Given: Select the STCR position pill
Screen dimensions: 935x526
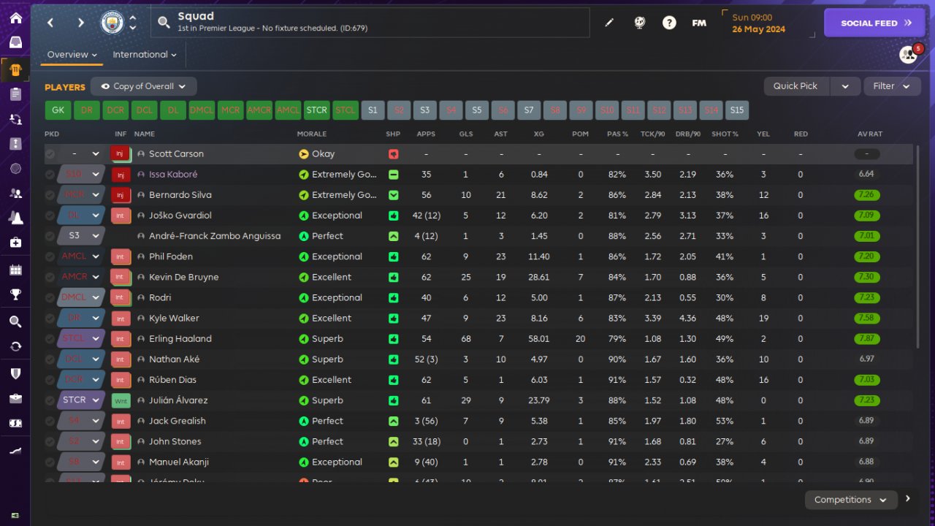Looking at the screenshot, I should point(316,110).
